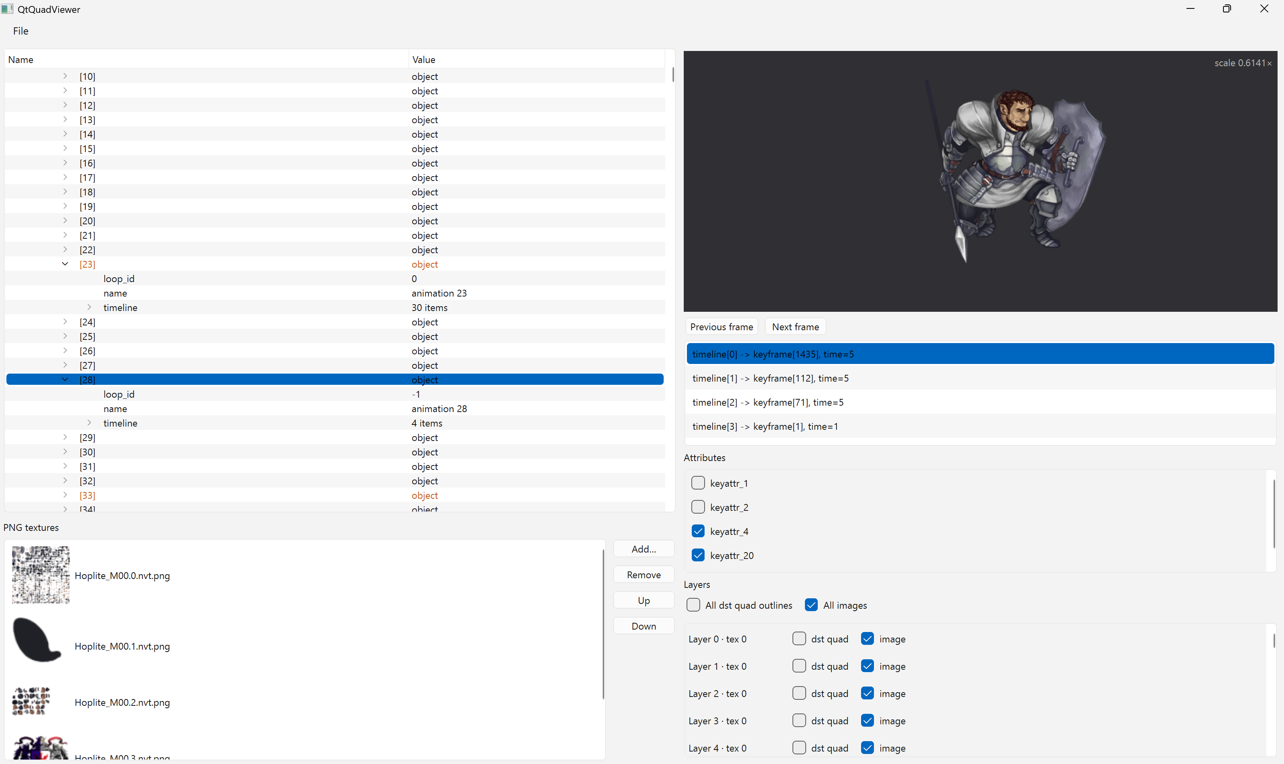This screenshot has height=764, width=1284.
Task: Click the Next frame button
Action: coord(795,326)
